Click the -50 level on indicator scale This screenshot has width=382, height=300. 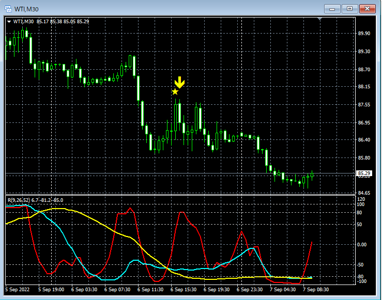click(360, 265)
